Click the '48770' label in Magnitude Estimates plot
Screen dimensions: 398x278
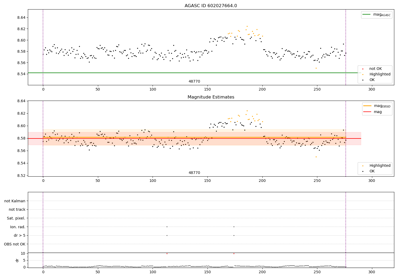coord(194,173)
